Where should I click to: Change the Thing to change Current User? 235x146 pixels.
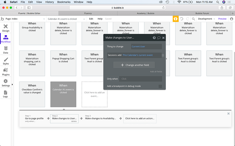[x=146, y=46]
